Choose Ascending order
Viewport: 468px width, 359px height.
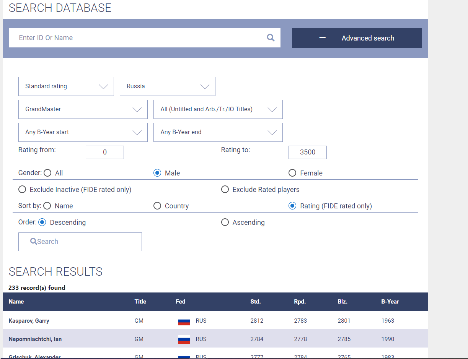225,223
